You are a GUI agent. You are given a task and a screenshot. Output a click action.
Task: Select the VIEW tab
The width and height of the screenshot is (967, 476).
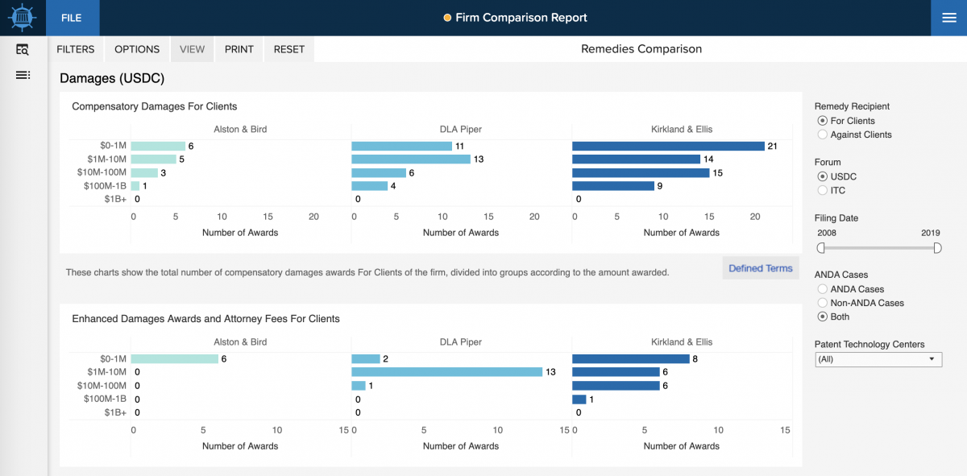(x=192, y=49)
